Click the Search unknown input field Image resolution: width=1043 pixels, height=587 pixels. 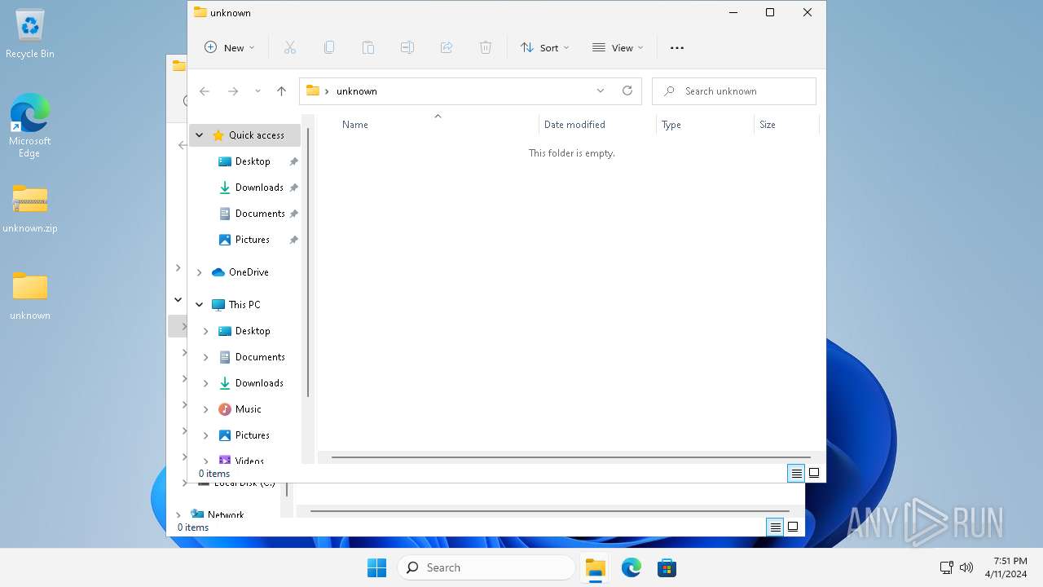pos(734,91)
